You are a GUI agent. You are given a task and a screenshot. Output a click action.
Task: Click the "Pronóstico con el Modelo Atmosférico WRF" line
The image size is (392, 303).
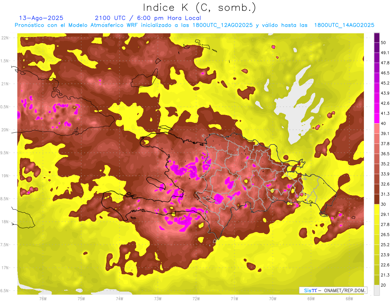pos(194,25)
